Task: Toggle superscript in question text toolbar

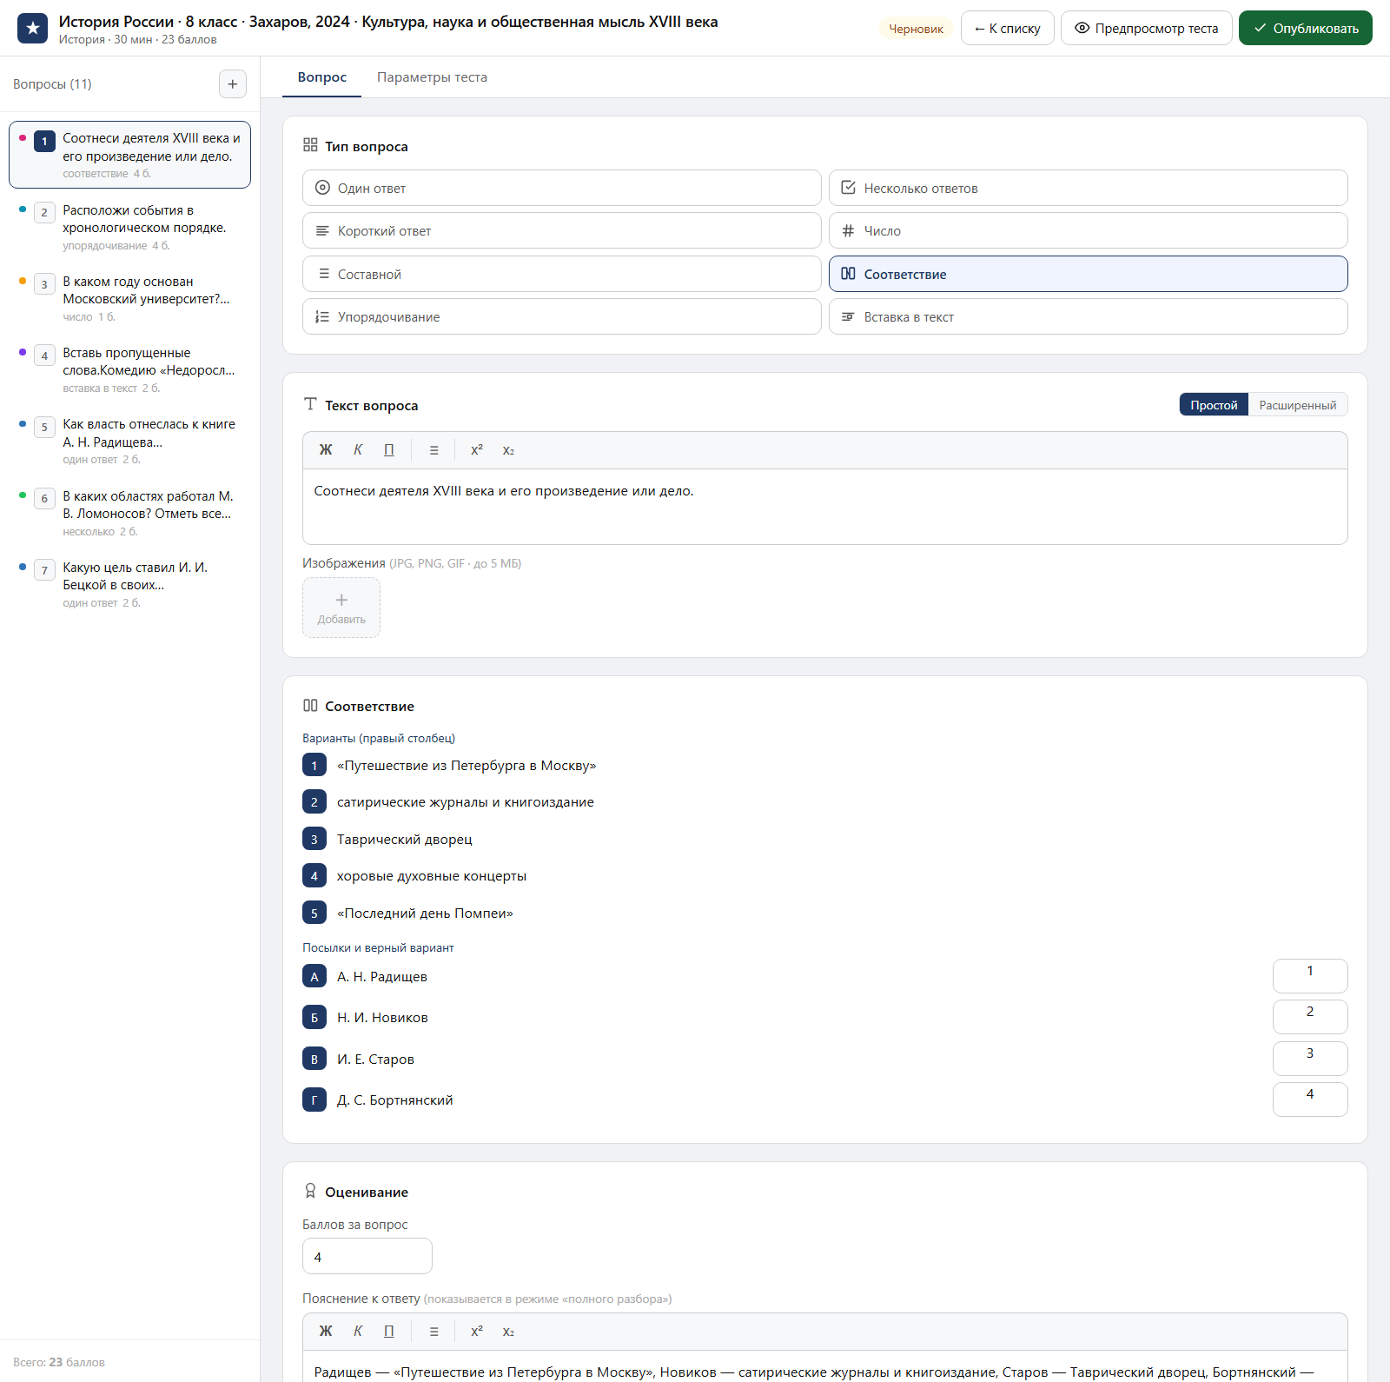Action: (477, 450)
